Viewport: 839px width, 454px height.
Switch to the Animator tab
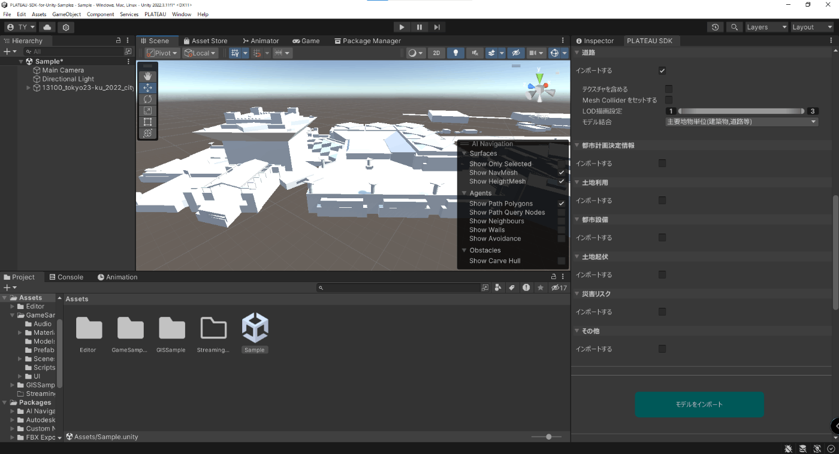coord(259,41)
